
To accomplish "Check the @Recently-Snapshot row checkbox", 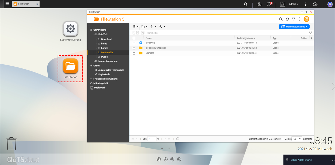I will coord(134,48).
